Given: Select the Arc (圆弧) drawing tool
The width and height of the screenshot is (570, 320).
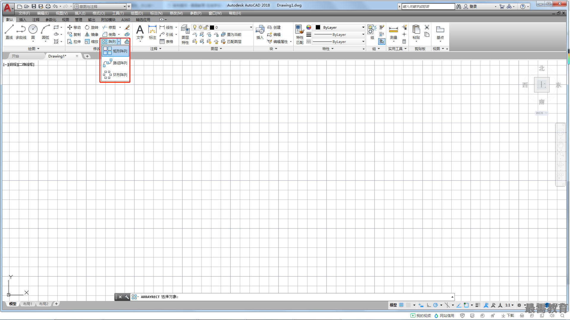Looking at the screenshot, I should (45, 32).
